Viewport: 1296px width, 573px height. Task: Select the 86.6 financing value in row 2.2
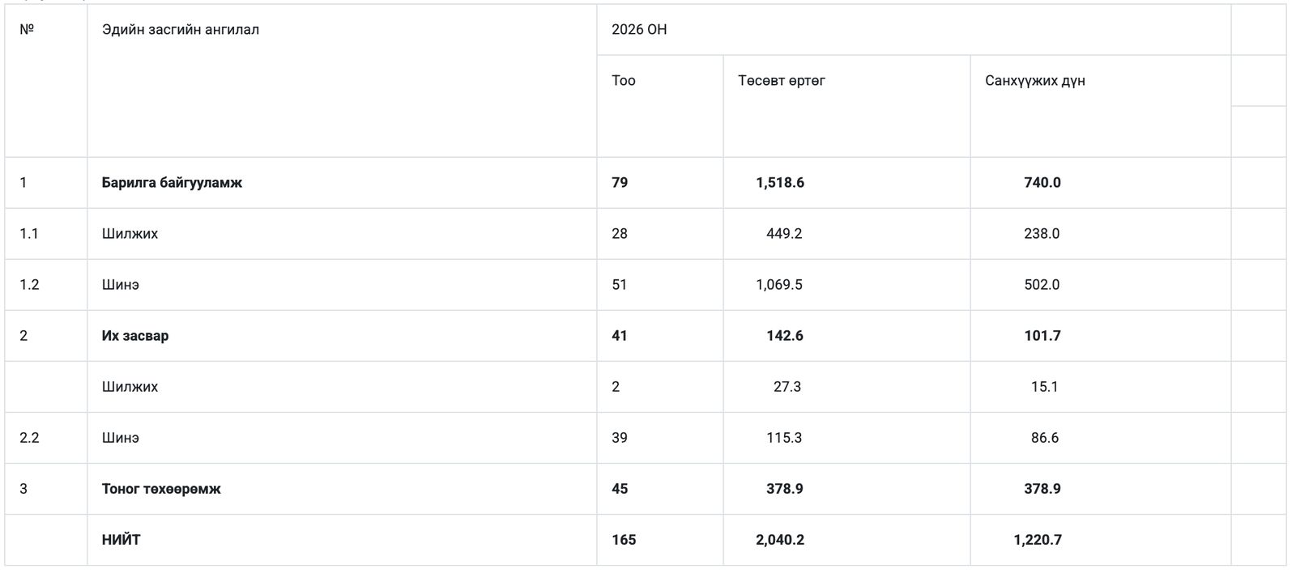coord(1045,438)
